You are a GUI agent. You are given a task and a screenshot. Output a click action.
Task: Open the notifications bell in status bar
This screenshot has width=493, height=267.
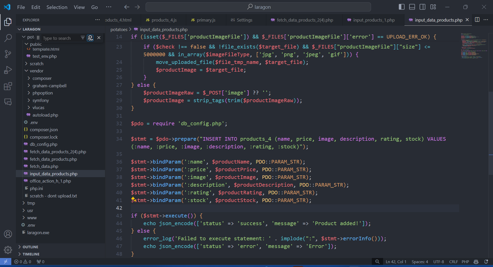486,262
